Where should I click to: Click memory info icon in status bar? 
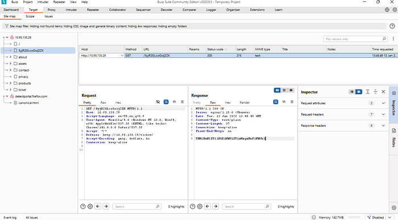(x=314, y=218)
